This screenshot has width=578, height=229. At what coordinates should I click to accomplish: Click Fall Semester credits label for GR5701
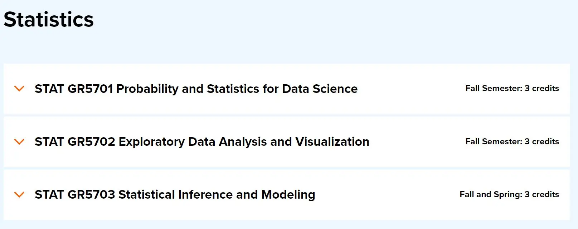point(512,89)
